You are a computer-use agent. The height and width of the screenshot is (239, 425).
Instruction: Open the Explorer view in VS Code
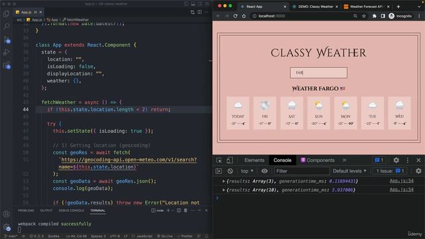click(x=7, y=13)
